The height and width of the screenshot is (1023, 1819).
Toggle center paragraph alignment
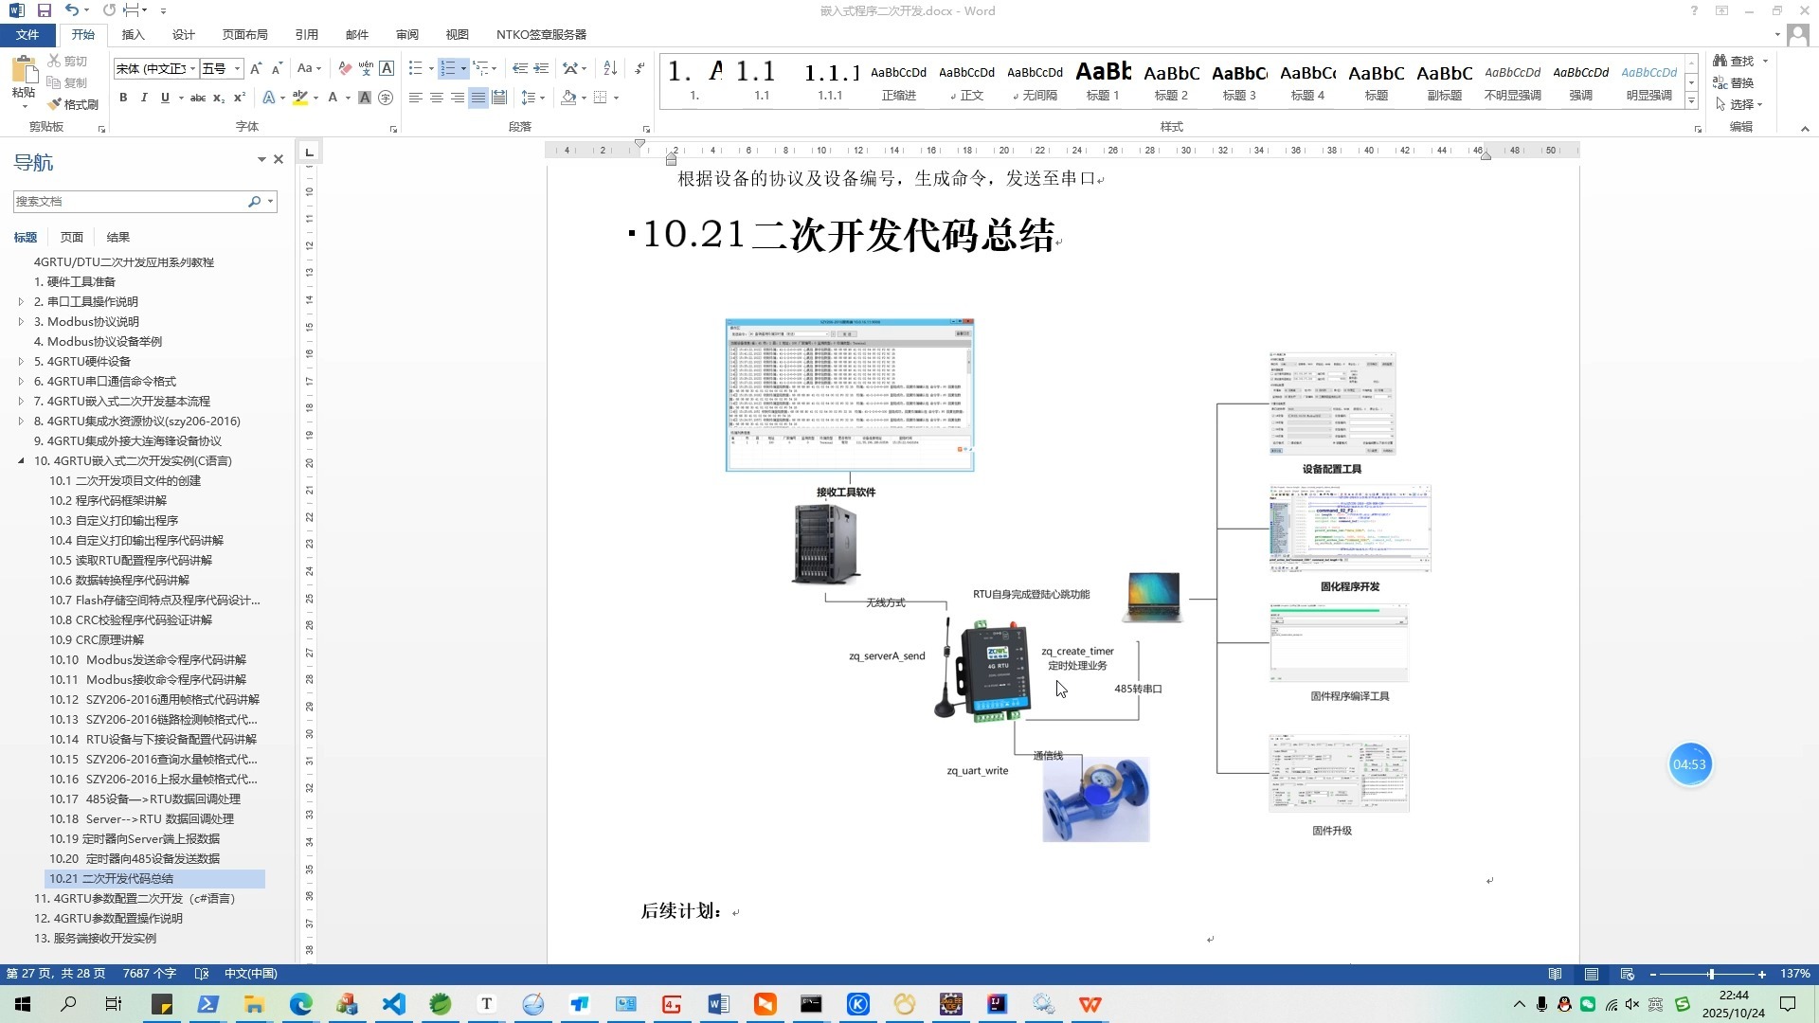coord(437,97)
